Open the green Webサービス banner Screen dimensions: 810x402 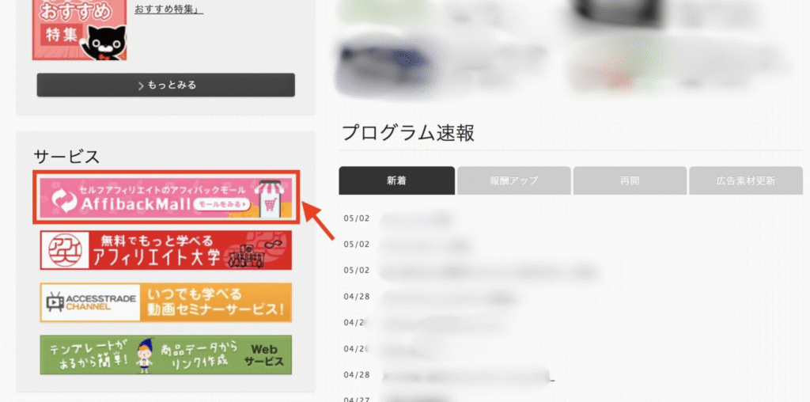(x=166, y=355)
